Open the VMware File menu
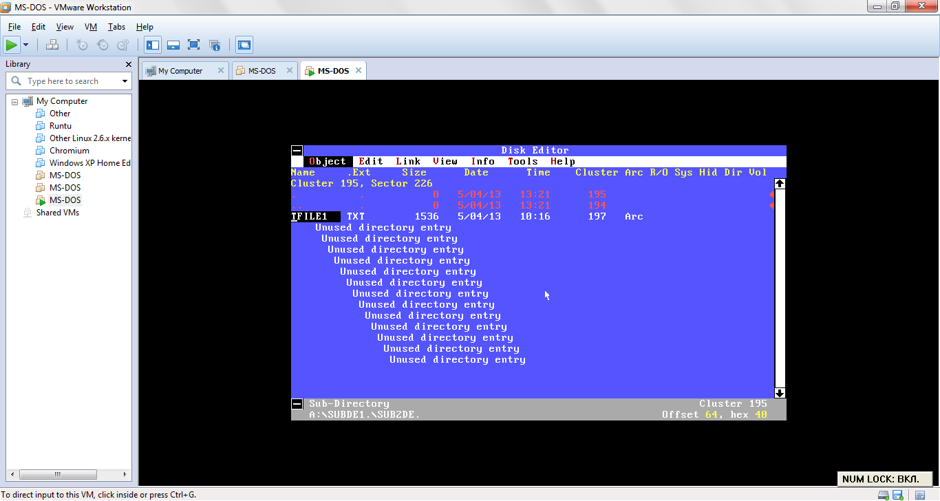The height and width of the screenshot is (501, 940). click(x=14, y=27)
